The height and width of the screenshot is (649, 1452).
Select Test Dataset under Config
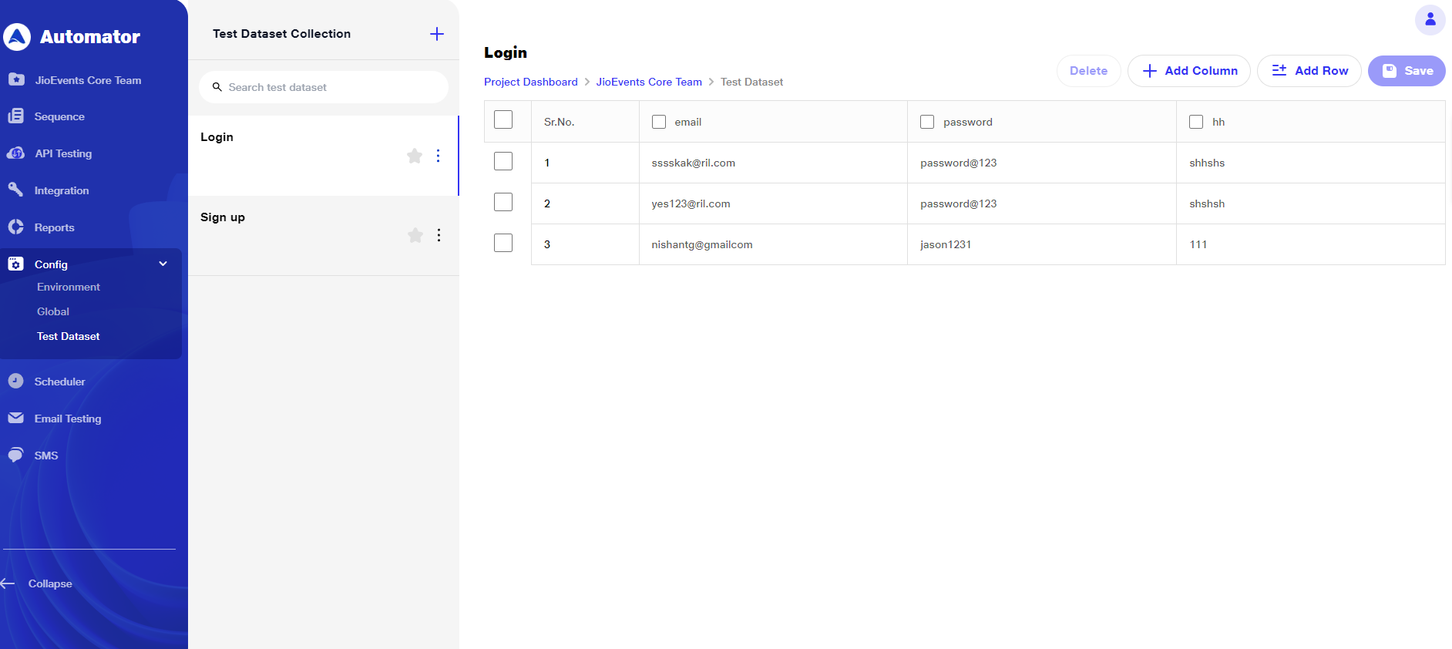[x=69, y=336]
